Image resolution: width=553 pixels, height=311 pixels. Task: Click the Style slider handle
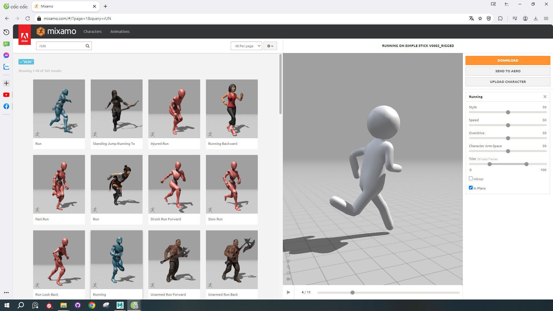click(508, 112)
